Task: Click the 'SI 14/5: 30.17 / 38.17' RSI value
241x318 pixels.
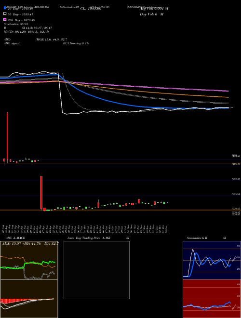Action: (x=37, y=28)
